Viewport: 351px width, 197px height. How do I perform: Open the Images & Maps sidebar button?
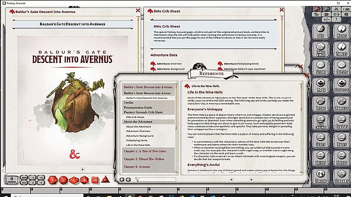coord(321,50)
